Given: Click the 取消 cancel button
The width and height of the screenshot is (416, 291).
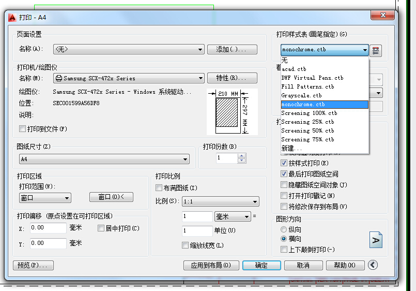Looking at the screenshot, I should 303,265.
